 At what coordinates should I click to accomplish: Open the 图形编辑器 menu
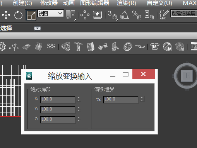pos(94,3)
